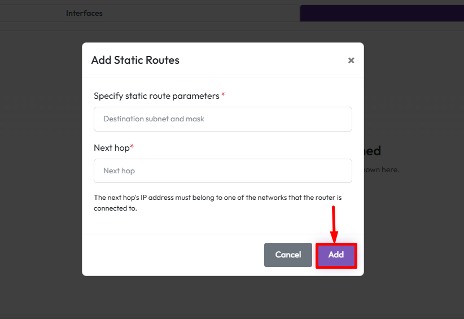Click the red arrow pointing to Add
The width and height of the screenshot is (464, 319).
click(x=334, y=224)
